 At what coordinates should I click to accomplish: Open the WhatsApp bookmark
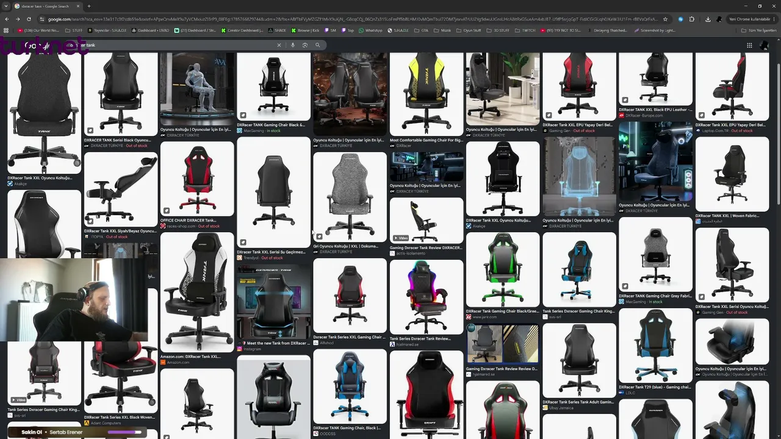[x=371, y=30]
